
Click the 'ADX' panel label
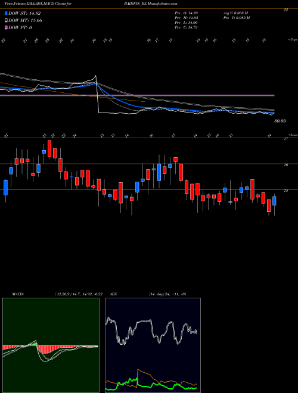tap(114, 294)
